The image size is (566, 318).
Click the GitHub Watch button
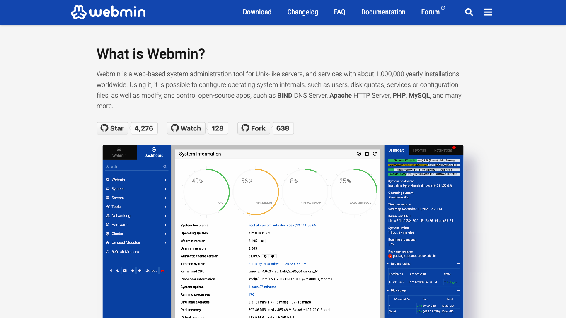tap(186, 128)
